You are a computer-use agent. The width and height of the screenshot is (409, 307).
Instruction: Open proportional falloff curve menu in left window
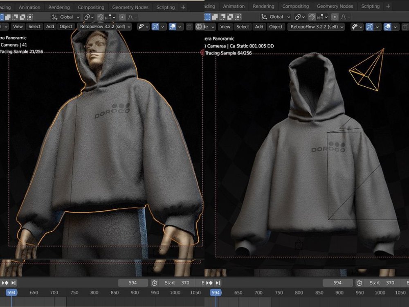coord(132,17)
